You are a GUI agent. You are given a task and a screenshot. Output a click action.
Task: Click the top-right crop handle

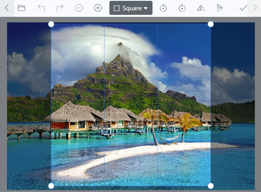tap(211, 24)
